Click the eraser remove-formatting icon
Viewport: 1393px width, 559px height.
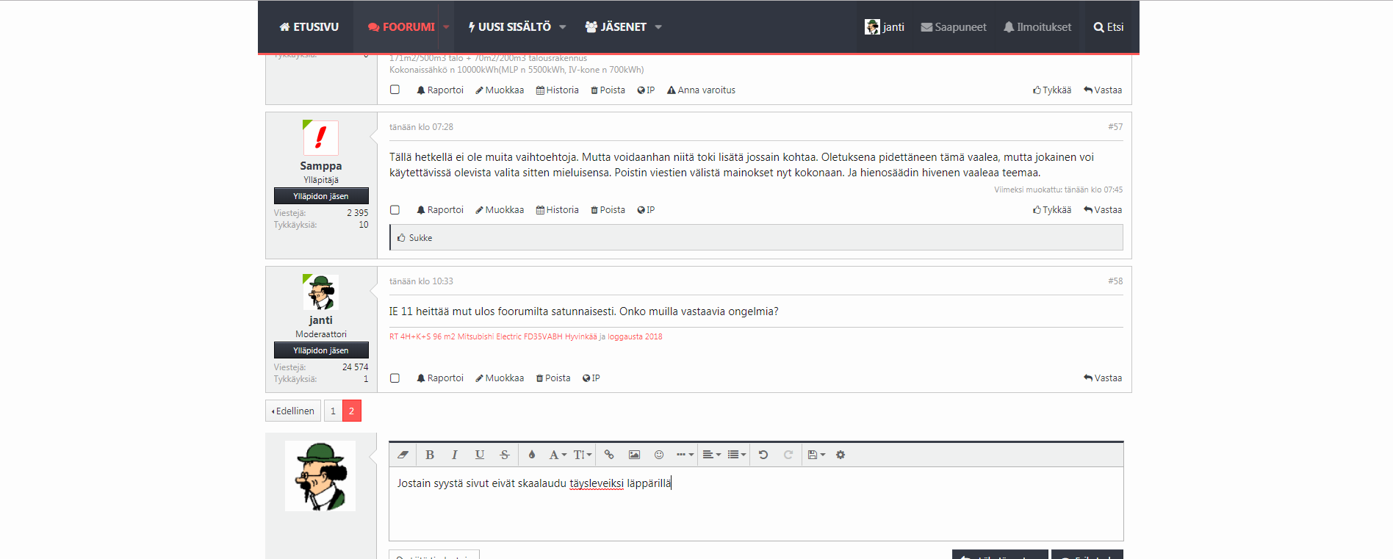tap(403, 455)
